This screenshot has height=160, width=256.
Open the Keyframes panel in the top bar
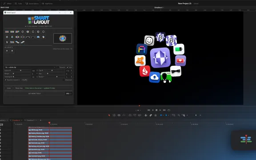pyautogui.click(x=47, y=4)
